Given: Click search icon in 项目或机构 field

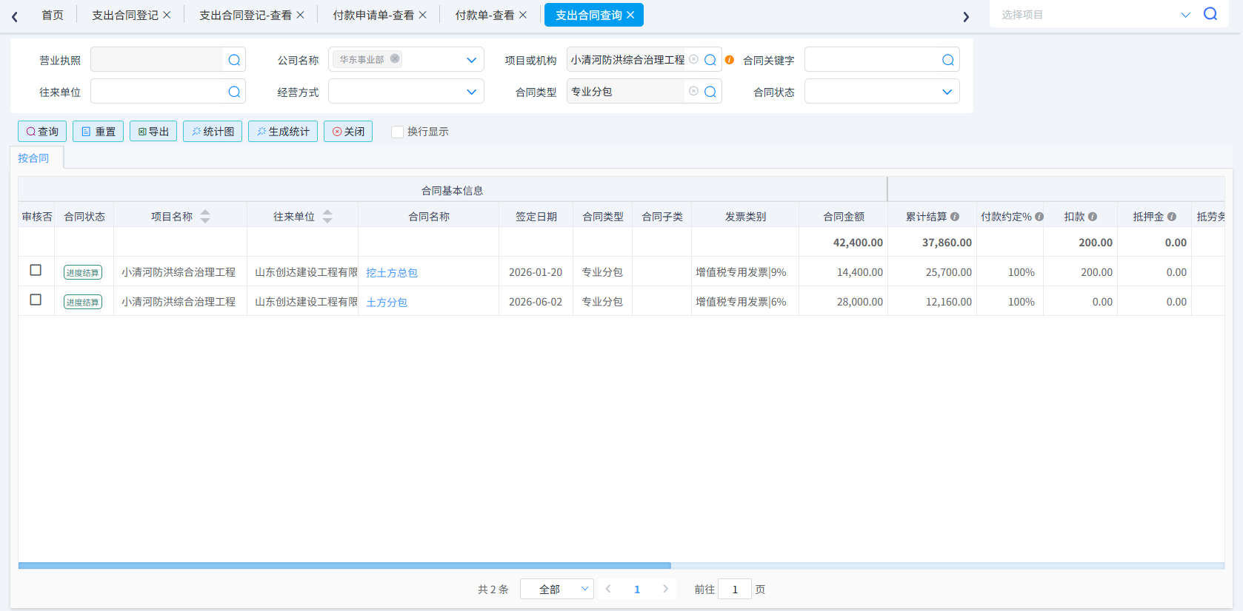Looking at the screenshot, I should (x=710, y=60).
